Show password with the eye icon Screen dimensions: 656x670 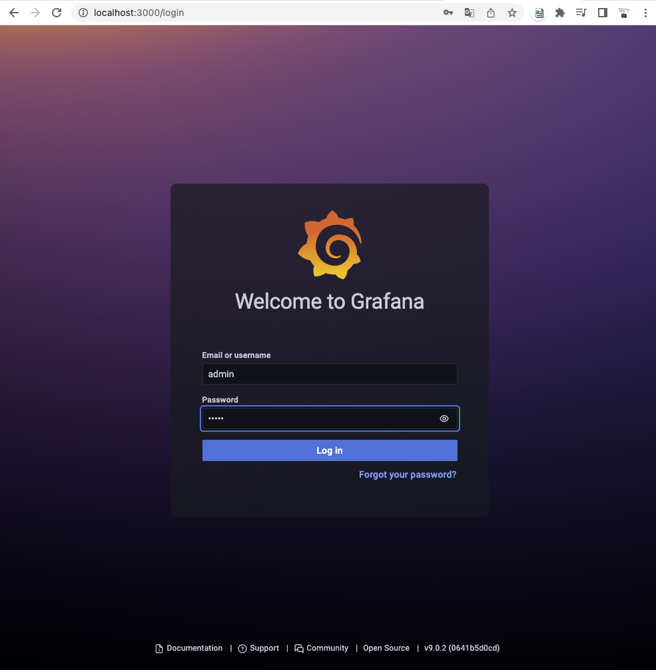pyautogui.click(x=444, y=419)
